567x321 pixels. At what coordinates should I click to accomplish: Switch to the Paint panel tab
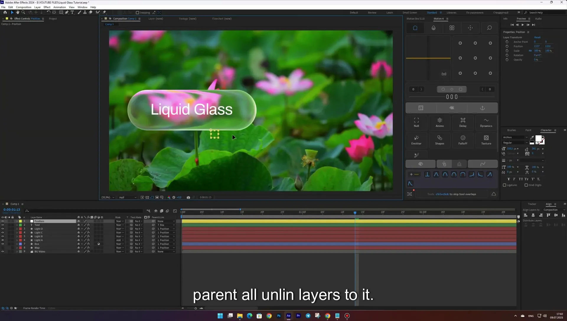[x=528, y=130]
